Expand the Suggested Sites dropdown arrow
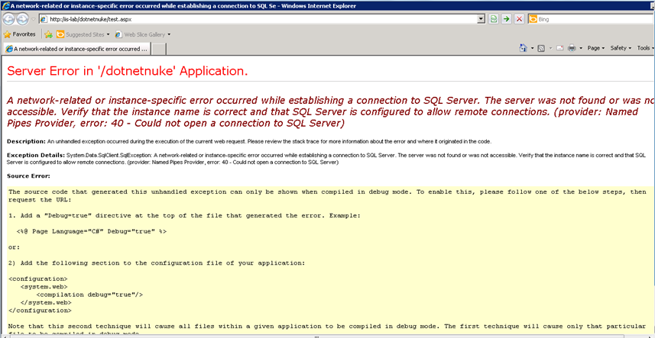The width and height of the screenshot is (655, 338). pyautogui.click(x=109, y=34)
